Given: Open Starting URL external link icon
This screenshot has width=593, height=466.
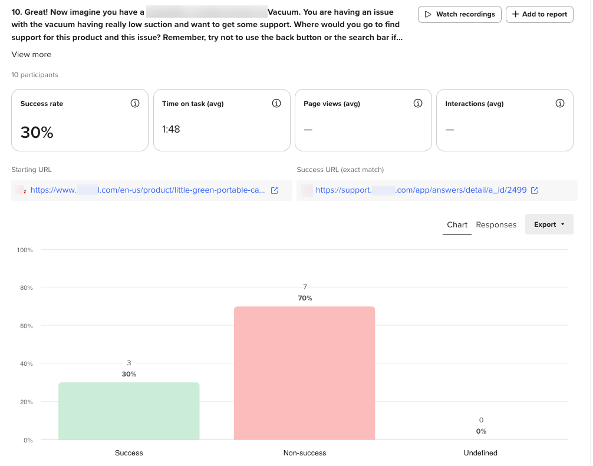Looking at the screenshot, I should tap(274, 190).
